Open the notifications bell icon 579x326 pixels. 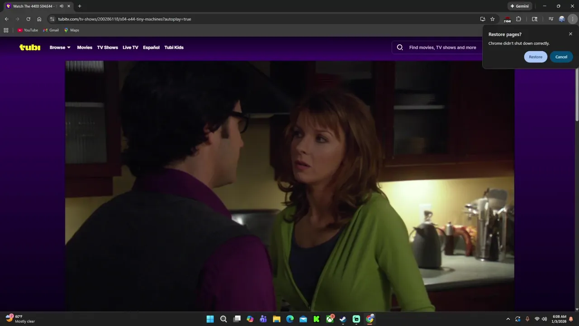(571, 319)
